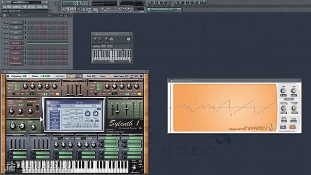Viewport: 311px width, 175px height.
Task: Toggle the Solo switch in Sylenth1
Action: click(x=94, y=76)
